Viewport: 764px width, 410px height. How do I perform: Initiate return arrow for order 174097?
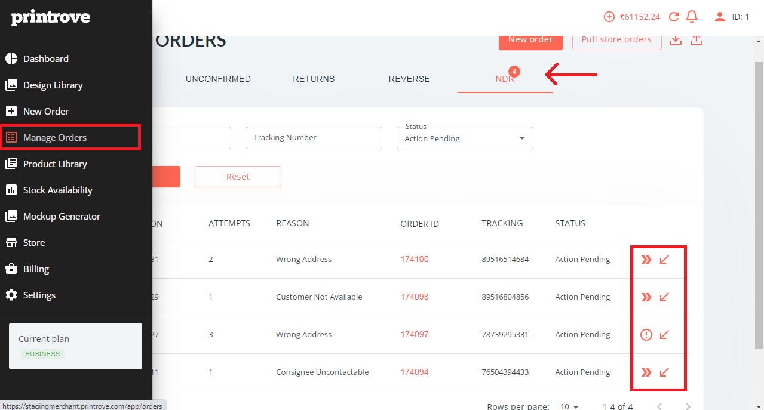tap(664, 335)
